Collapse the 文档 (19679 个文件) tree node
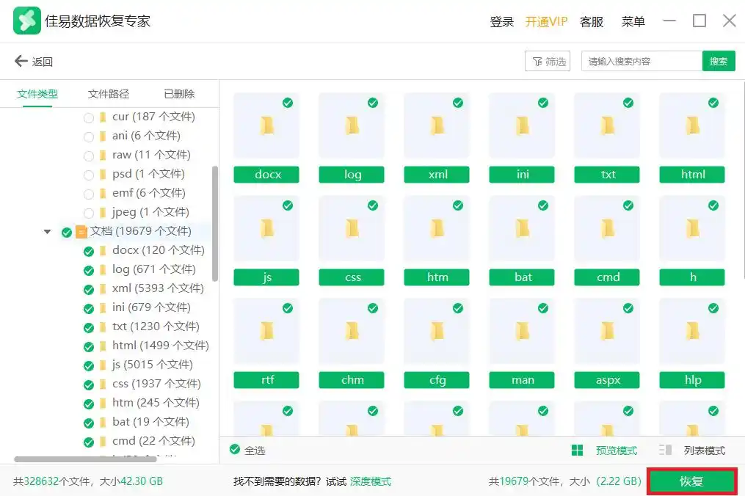745x496 pixels. point(48,232)
